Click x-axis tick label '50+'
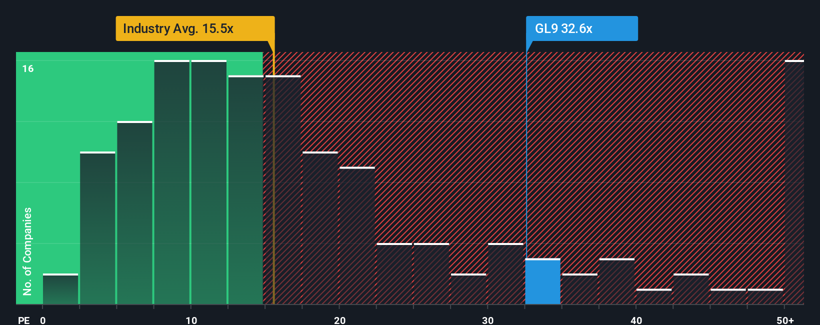This screenshot has width=820, height=325. coord(785,320)
